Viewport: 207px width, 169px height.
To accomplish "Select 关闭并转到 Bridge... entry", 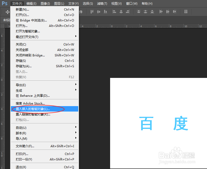I will pos(45,55).
